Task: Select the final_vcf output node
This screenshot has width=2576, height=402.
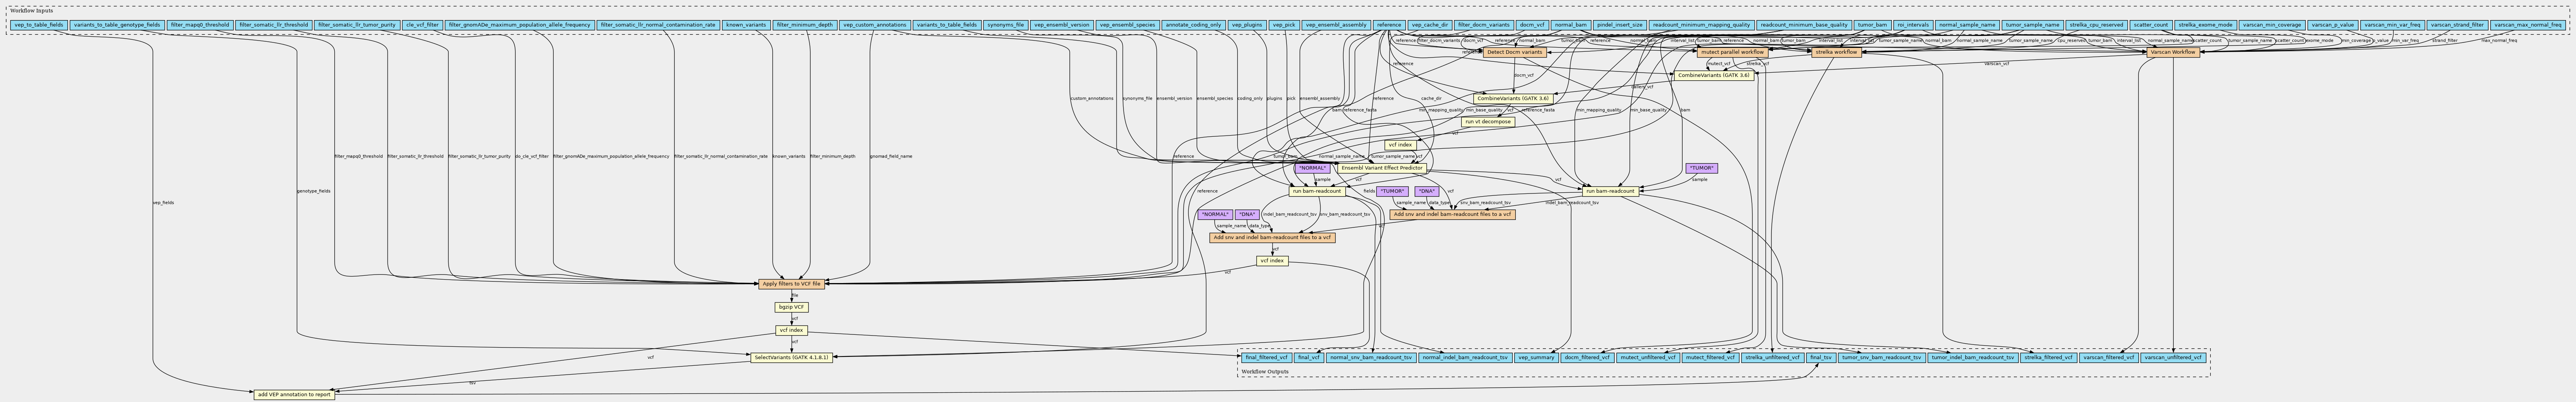Action: [1309, 357]
